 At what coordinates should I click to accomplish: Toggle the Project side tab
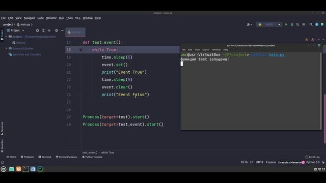(x=2, y=35)
